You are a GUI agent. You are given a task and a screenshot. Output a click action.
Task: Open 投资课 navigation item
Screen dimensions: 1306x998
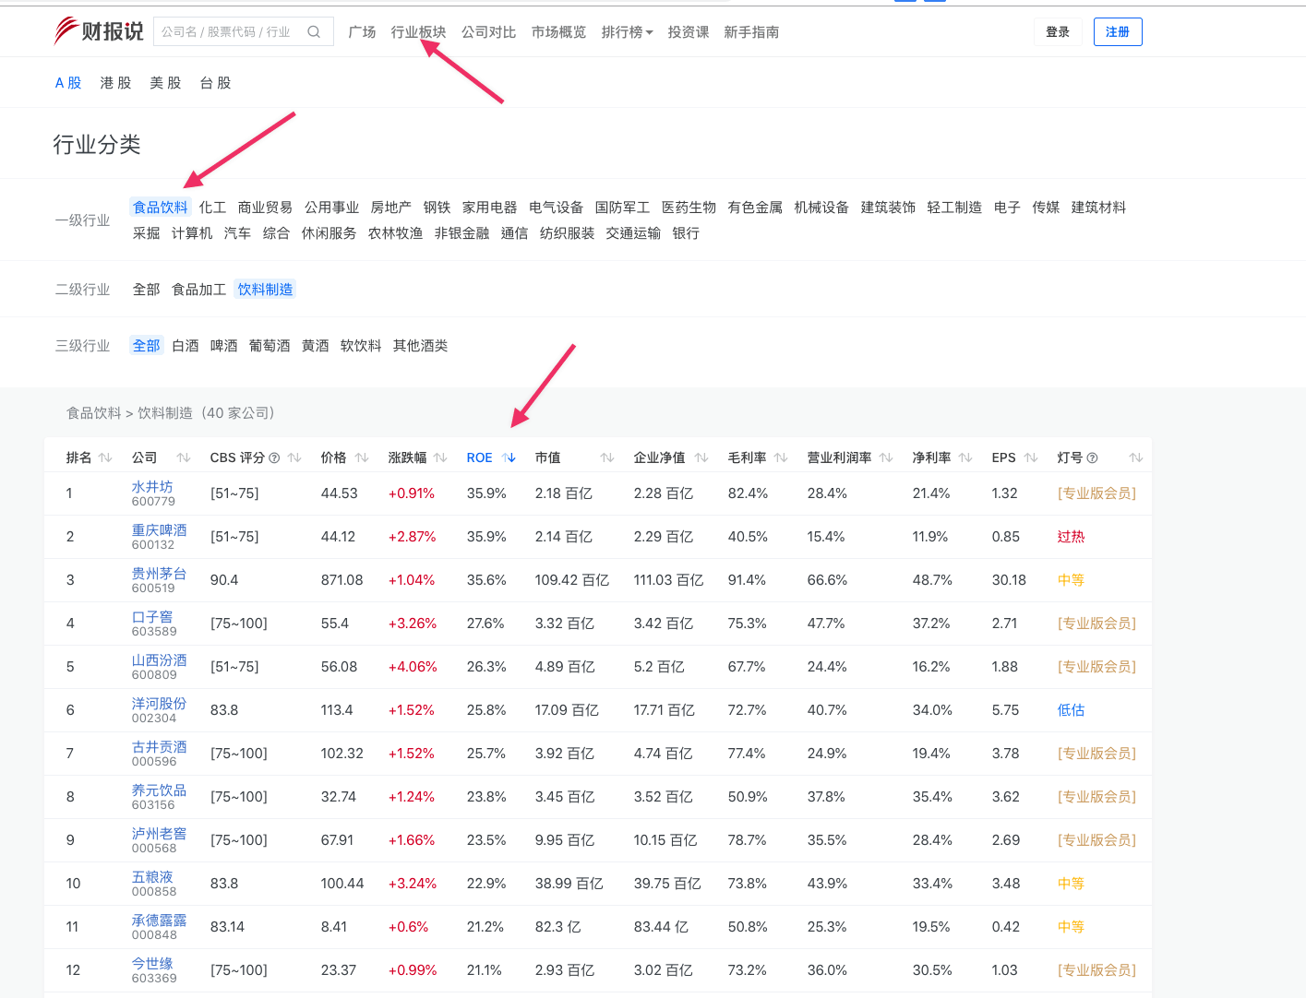pyautogui.click(x=689, y=32)
